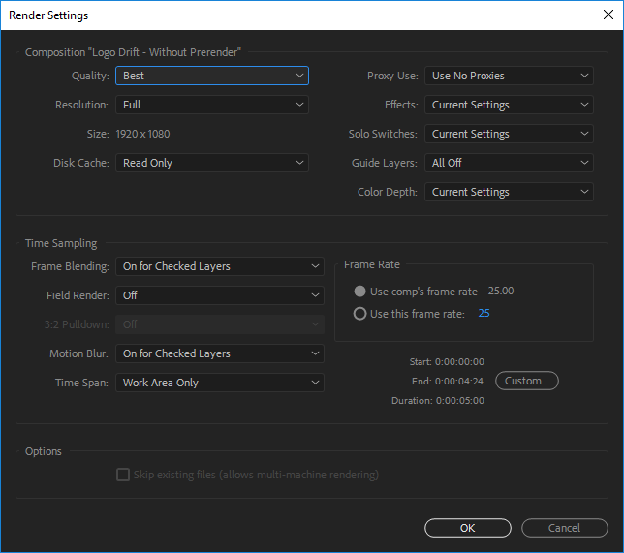
Task: Open the Color Depth dropdown
Action: coord(509,192)
